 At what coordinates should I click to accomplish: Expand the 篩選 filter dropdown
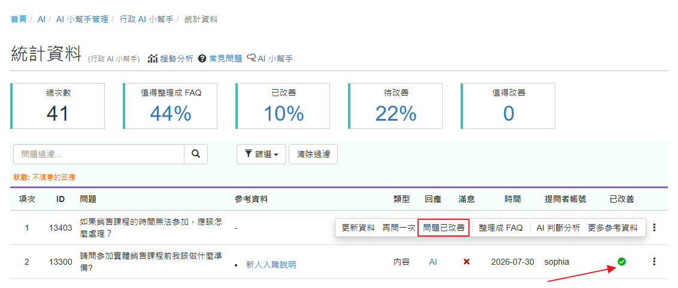point(261,154)
